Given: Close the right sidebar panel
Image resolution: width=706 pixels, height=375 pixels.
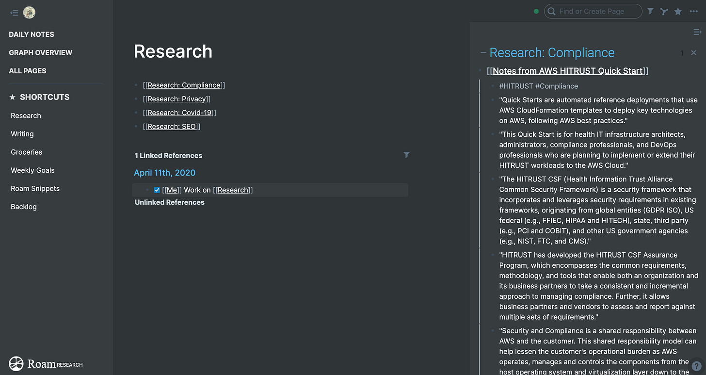Looking at the screenshot, I should point(697,32).
